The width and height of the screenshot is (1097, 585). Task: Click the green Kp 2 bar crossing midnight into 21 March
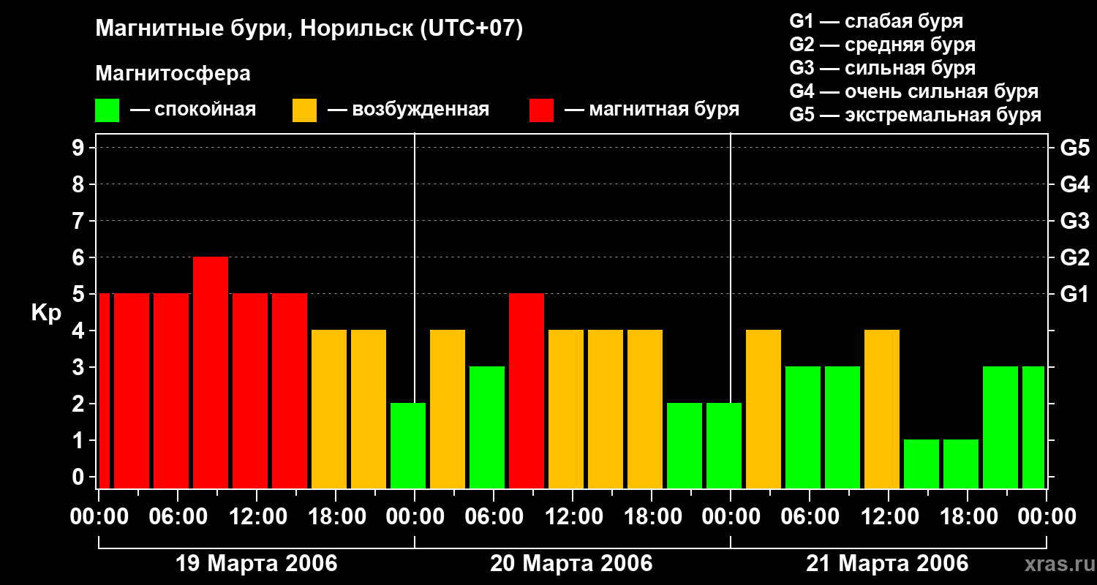[x=724, y=446]
